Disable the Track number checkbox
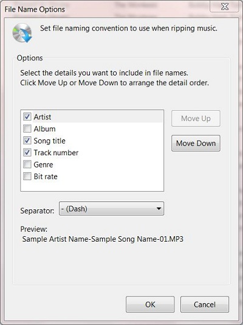This screenshot has width=243, height=325. click(x=27, y=153)
